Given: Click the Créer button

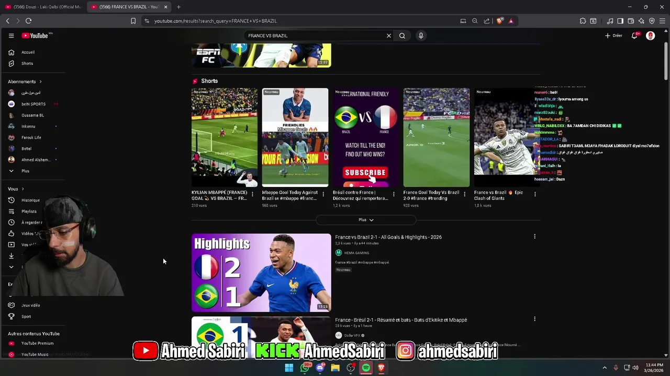Looking at the screenshot, I should coord(613,36).
